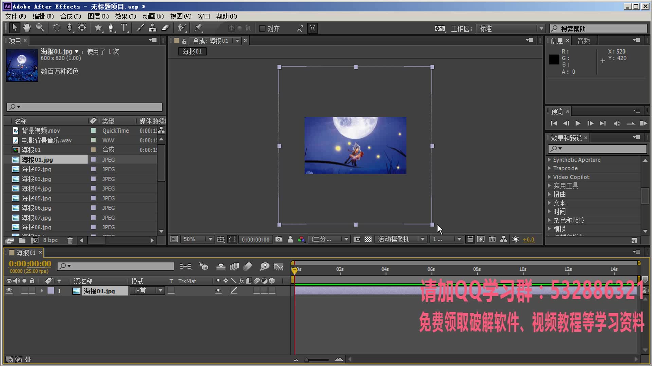Expand the Trapcode effects category
Viewport: 652px width, 366px height.
click(x=549, y=168)
